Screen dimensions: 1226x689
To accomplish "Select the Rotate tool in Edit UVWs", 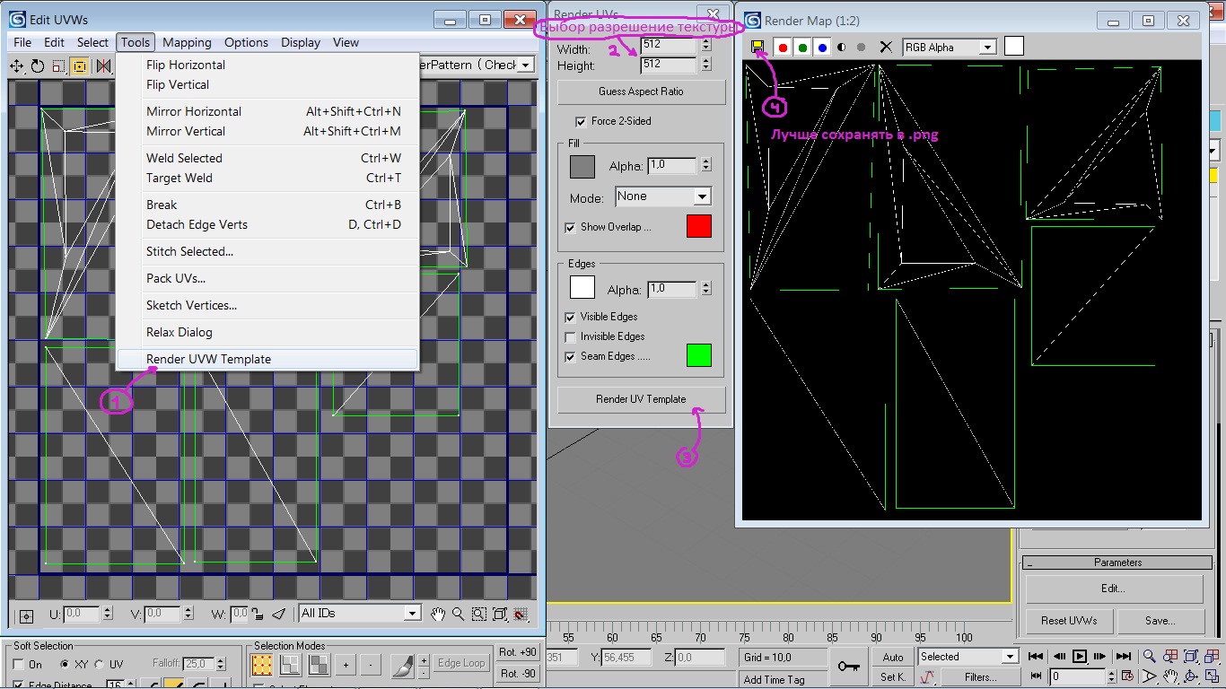I will [38, 65].
